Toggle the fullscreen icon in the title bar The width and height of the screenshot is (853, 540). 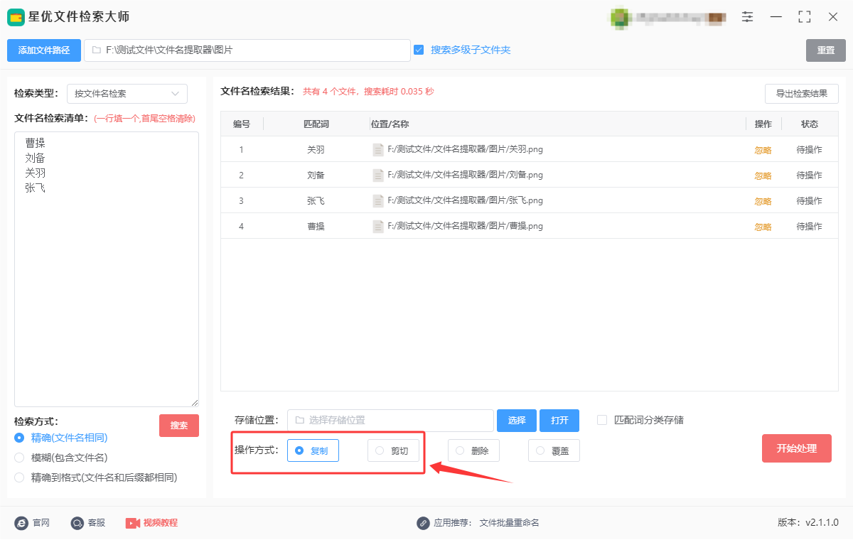(x=805, y=16)
